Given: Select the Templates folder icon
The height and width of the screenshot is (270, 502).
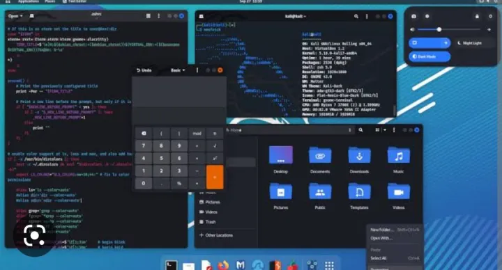Looking at the screenshot, I should [x=359, y=191].
